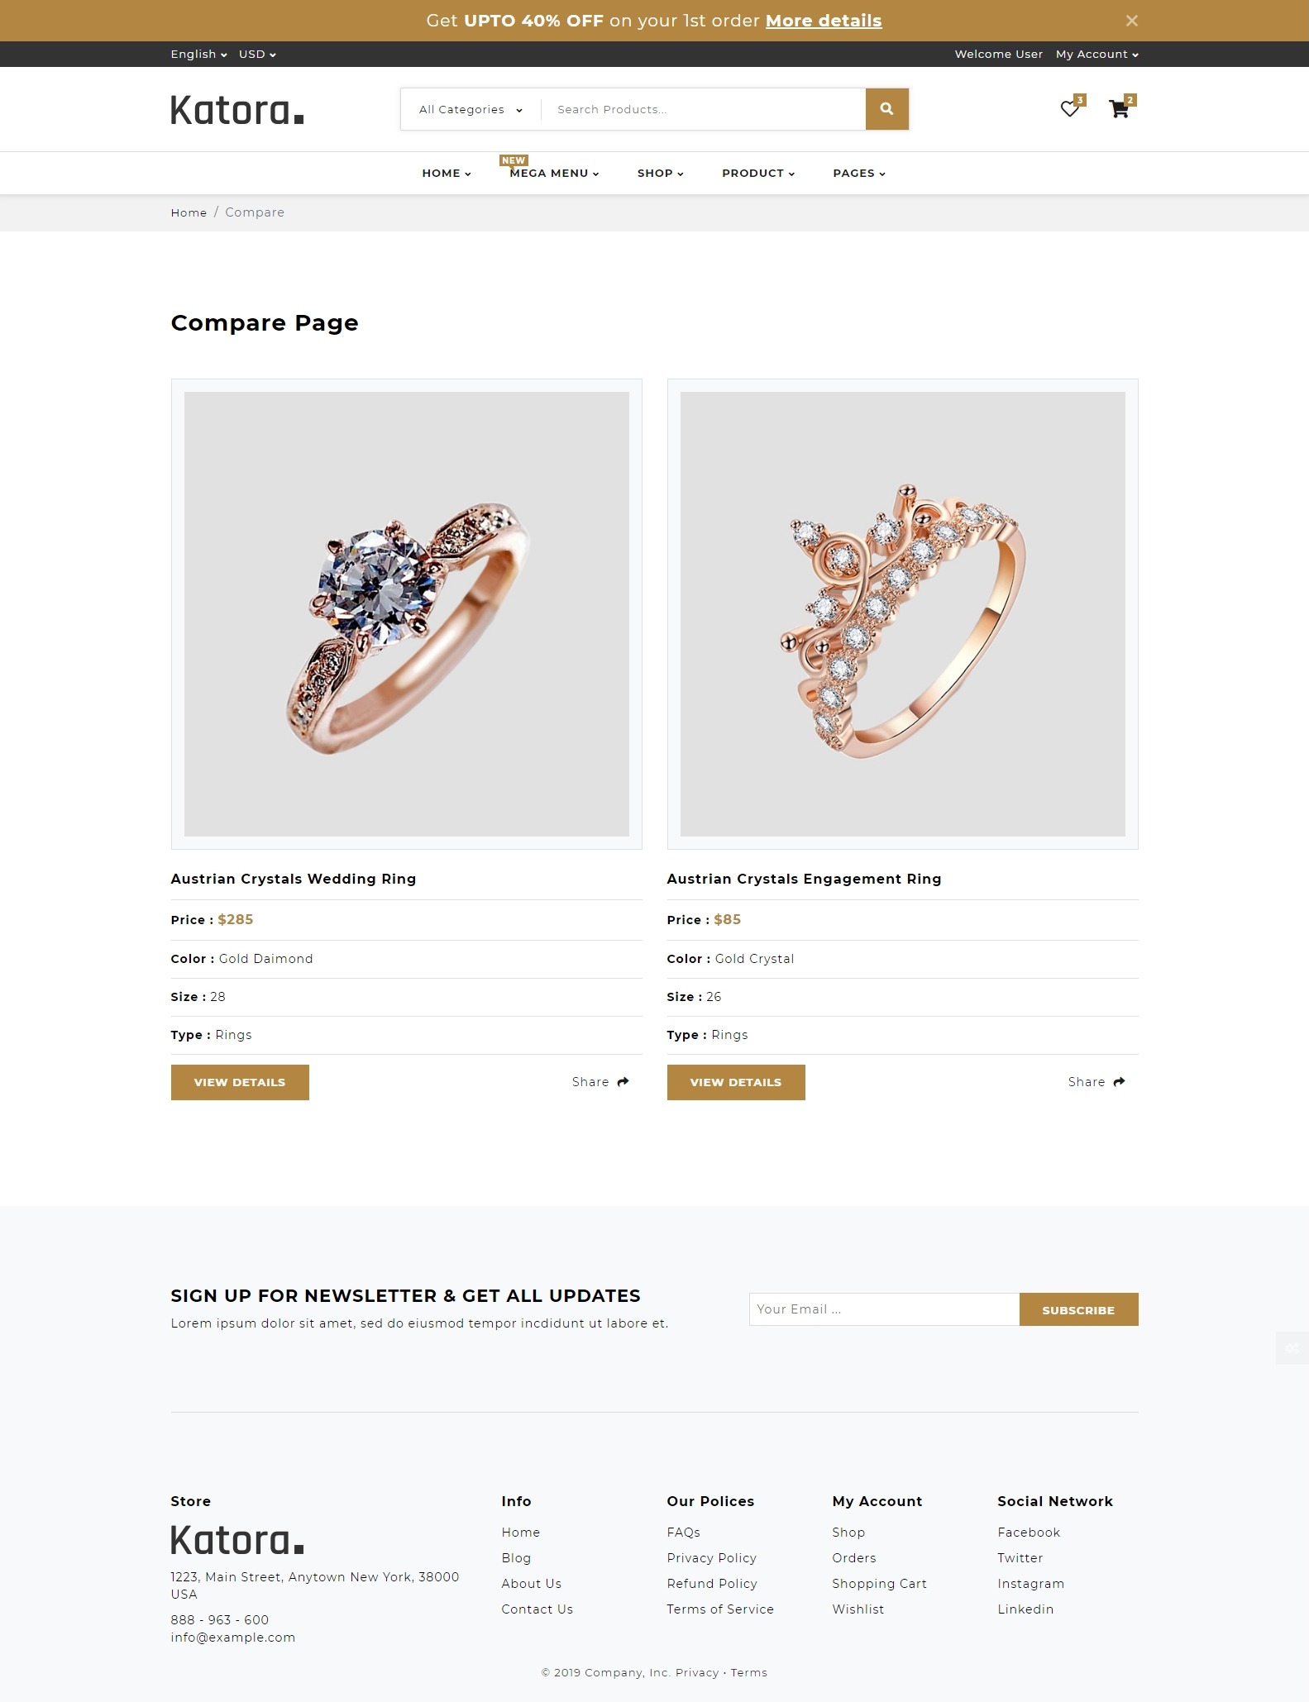Expand the English language dropdown
Viewport: 1309px width, 1702px height.
pyautogui.click(x=198, y=55)
